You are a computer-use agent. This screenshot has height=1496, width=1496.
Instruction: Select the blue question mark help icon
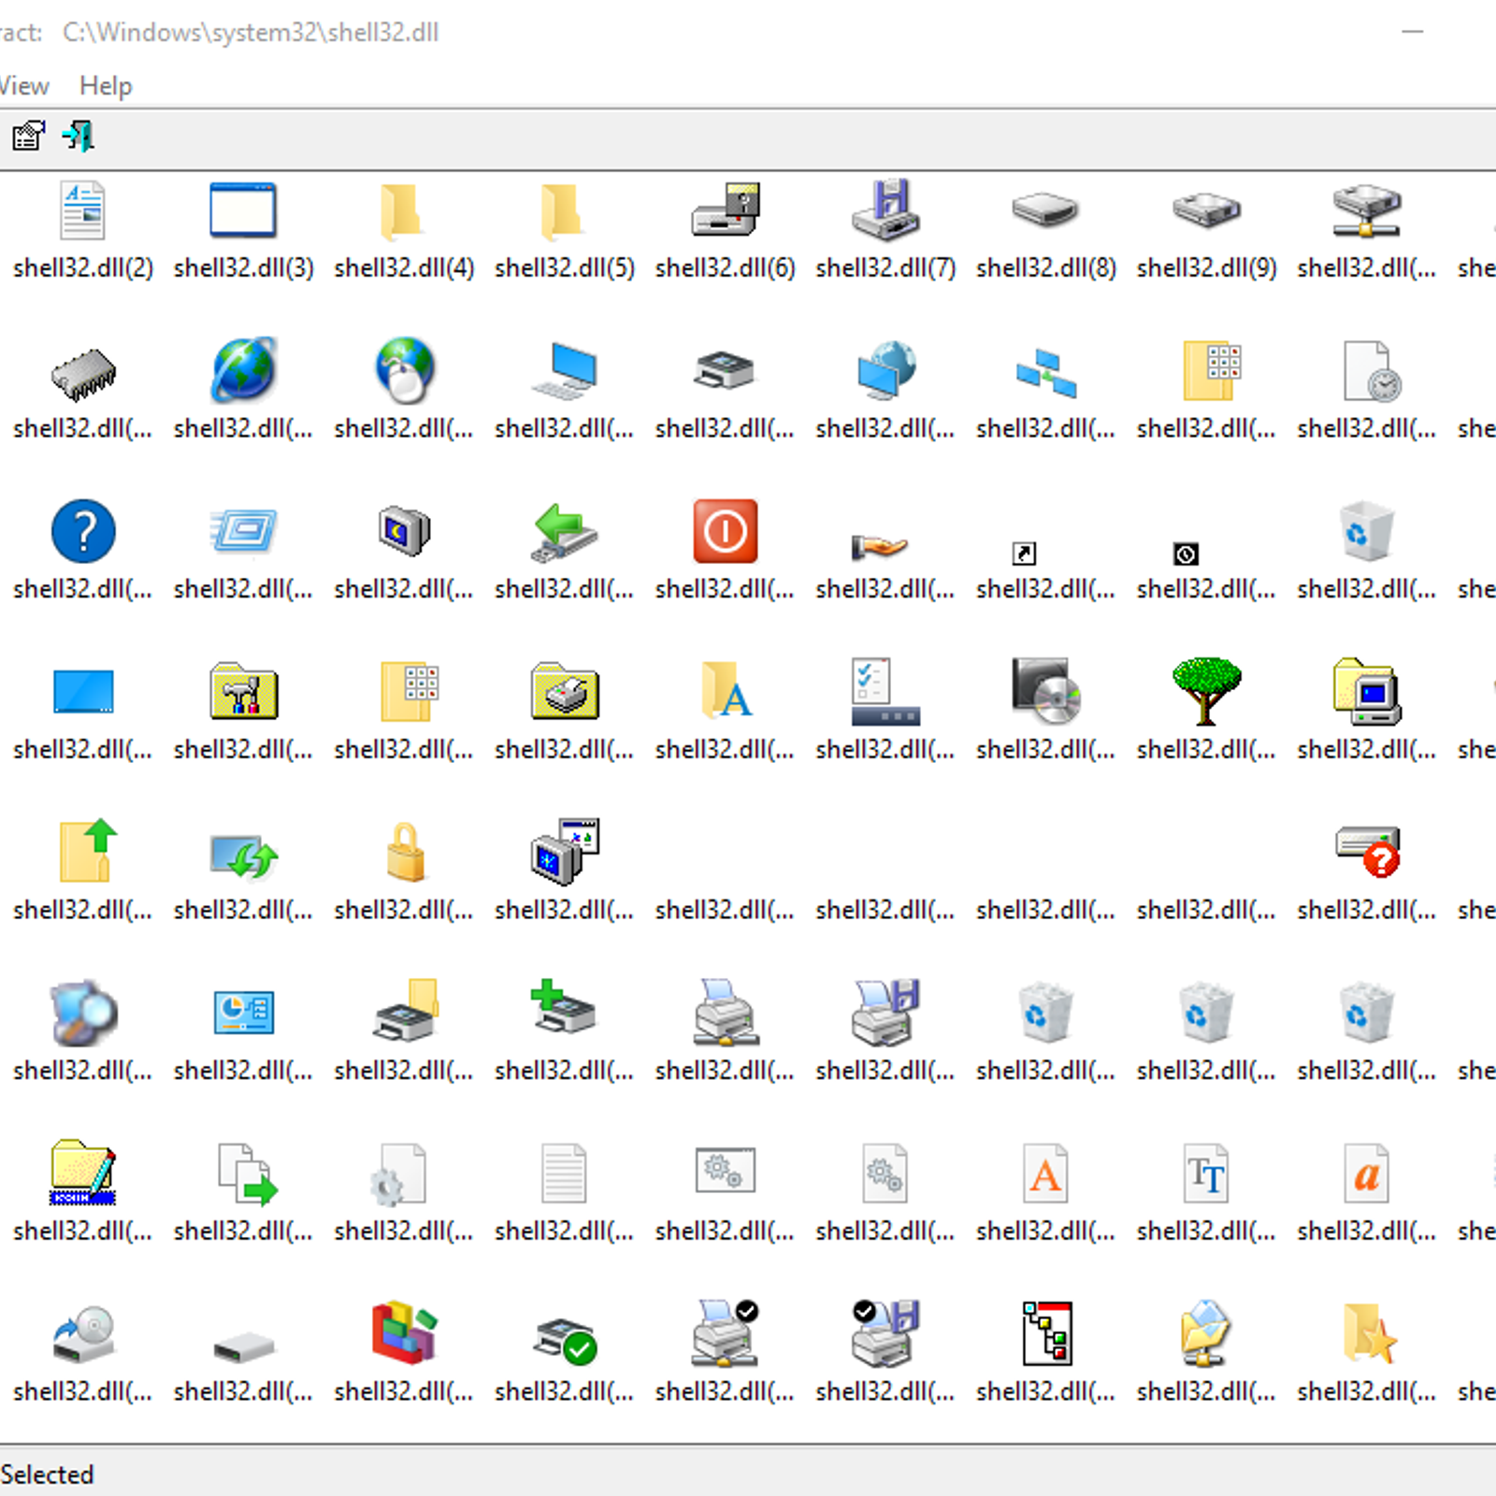(83, 531)
